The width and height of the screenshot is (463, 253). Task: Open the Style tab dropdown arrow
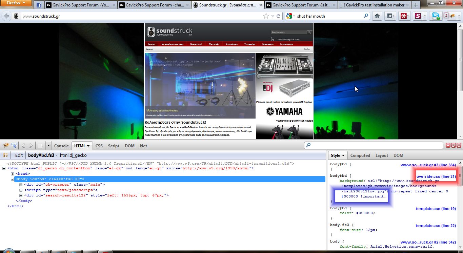click(x=343, y=155)
